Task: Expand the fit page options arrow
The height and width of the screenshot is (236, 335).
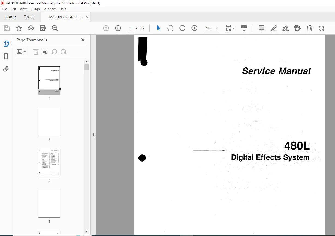Action: [x=233, y=28]
